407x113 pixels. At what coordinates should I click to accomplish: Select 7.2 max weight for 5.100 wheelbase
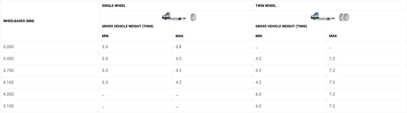[332, 106]
